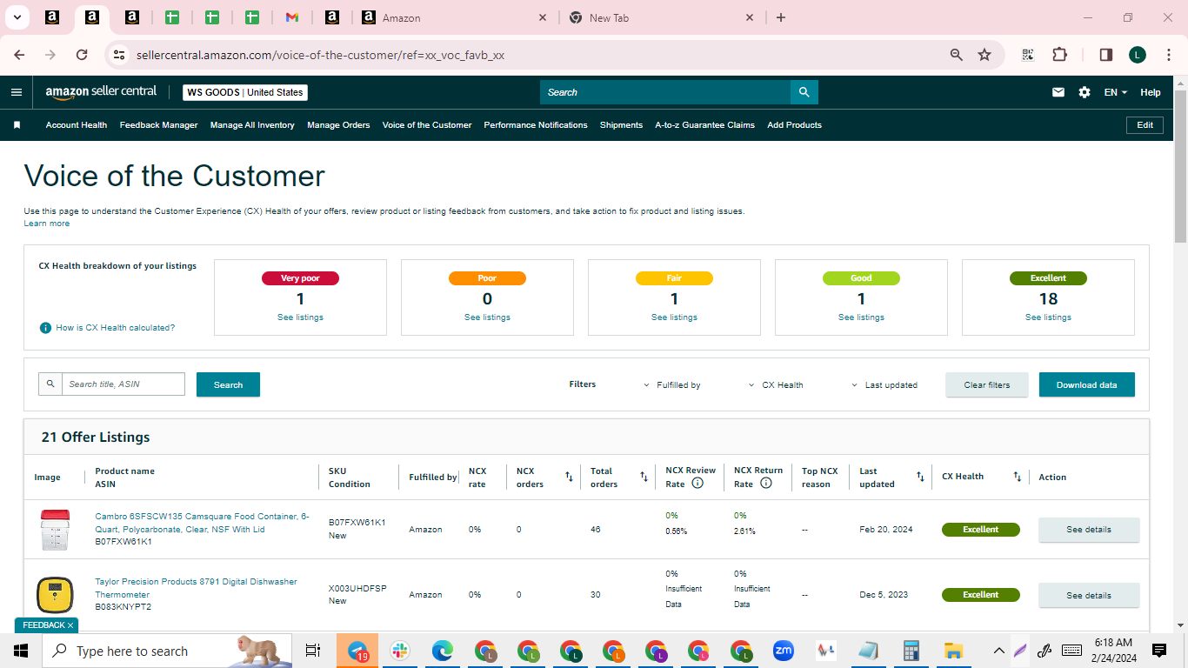Close the FEEDBACK widget
Image resolution: width=1188 pixels, height=668 pixels.
tap(70, 625)
